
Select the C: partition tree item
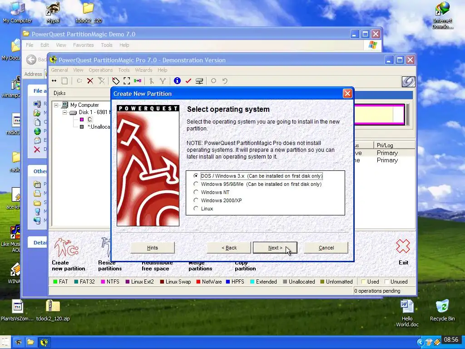[90, 120]
